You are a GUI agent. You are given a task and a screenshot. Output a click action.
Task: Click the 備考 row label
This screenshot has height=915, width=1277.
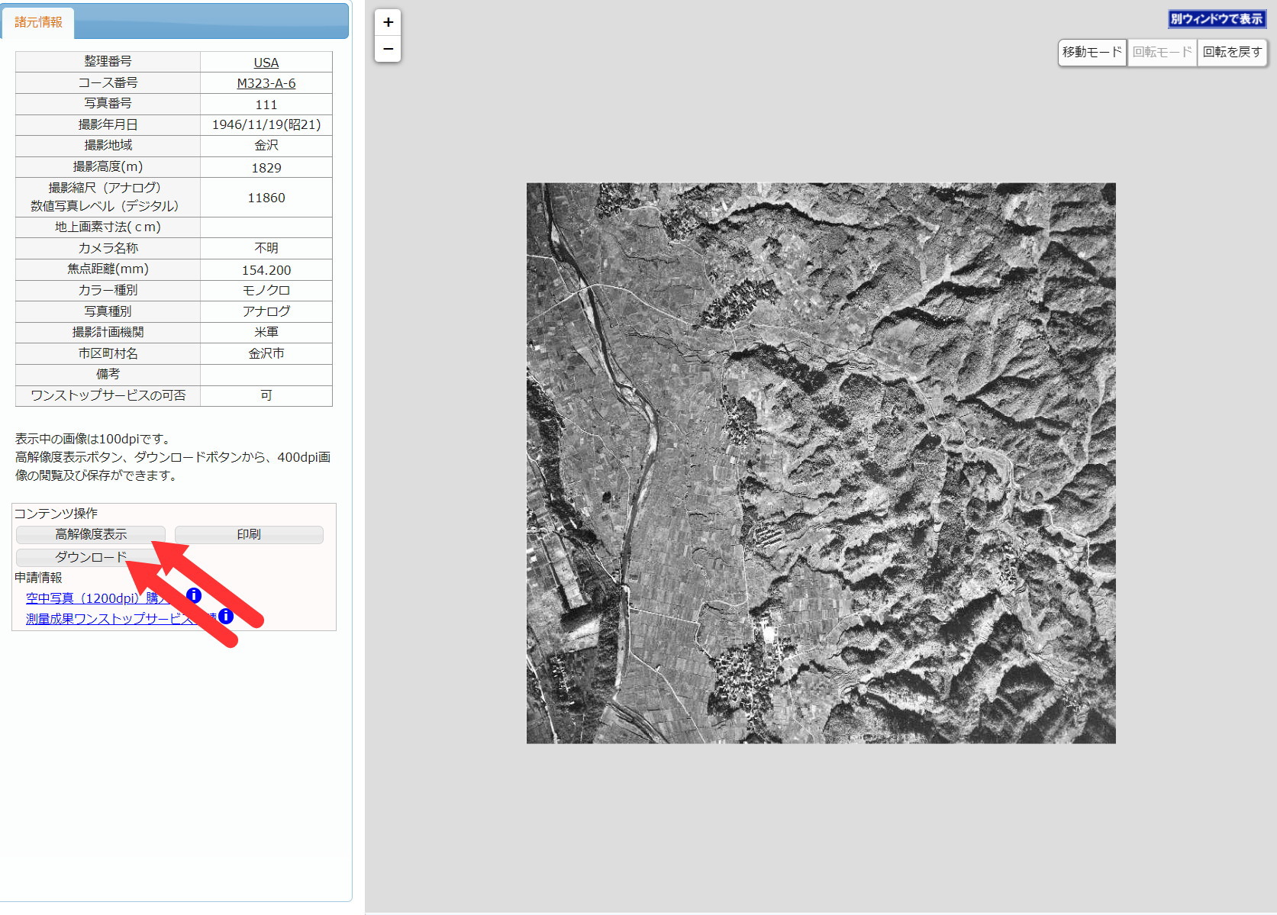click(108, 374)
